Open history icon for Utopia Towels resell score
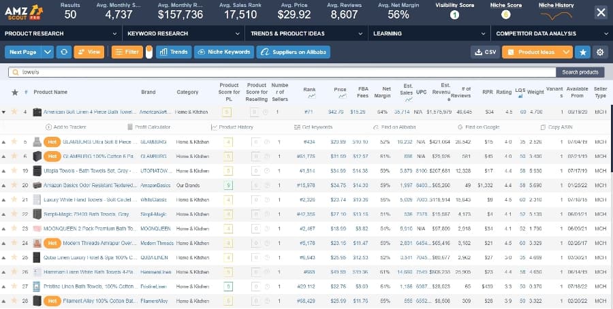This screenshot has width=613, height=309. [266, 171]
